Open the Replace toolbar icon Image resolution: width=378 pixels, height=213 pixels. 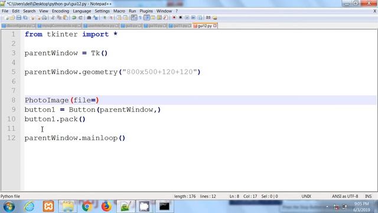click(96, 18)
